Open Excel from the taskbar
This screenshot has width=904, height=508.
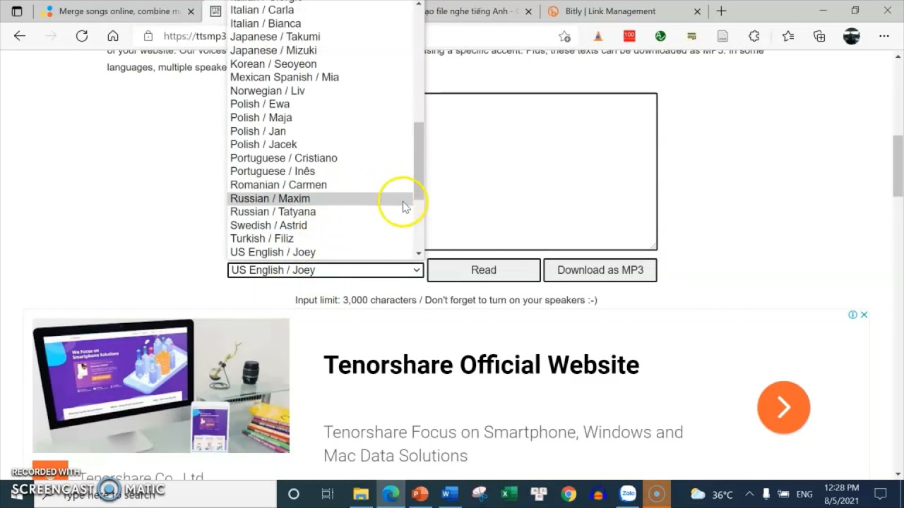pyautogui.click(x=509, y=494)
